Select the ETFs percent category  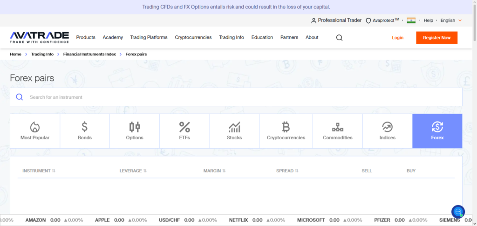(x=184, y=131)
